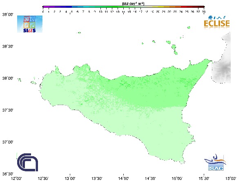This screenshot has width=245, height=184.
Task: Click the 13'00' longitude label
Action: pos(70,178)
